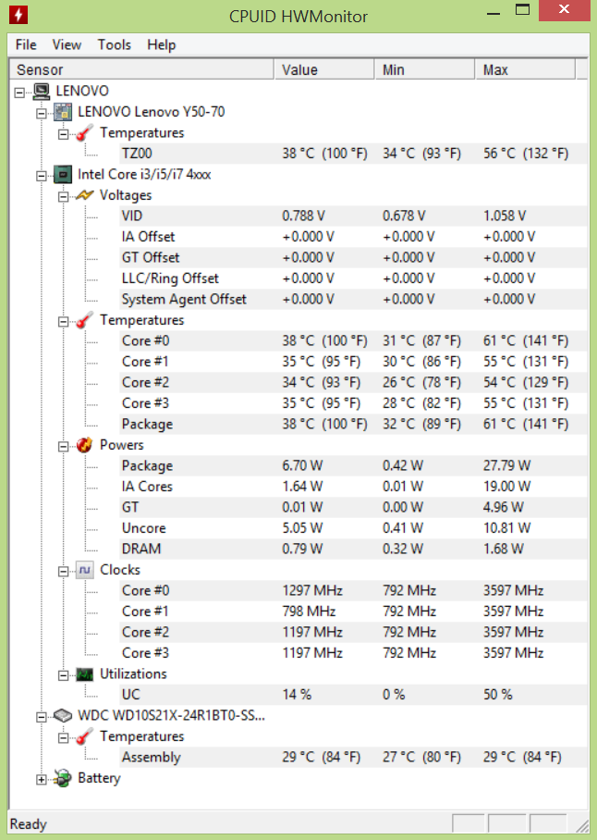The height and width of the screenshot is (840, 597).
Task: Click the HWMonitor lightning bolt title icon
Action: pyautogui.click(x=17, y=16)
